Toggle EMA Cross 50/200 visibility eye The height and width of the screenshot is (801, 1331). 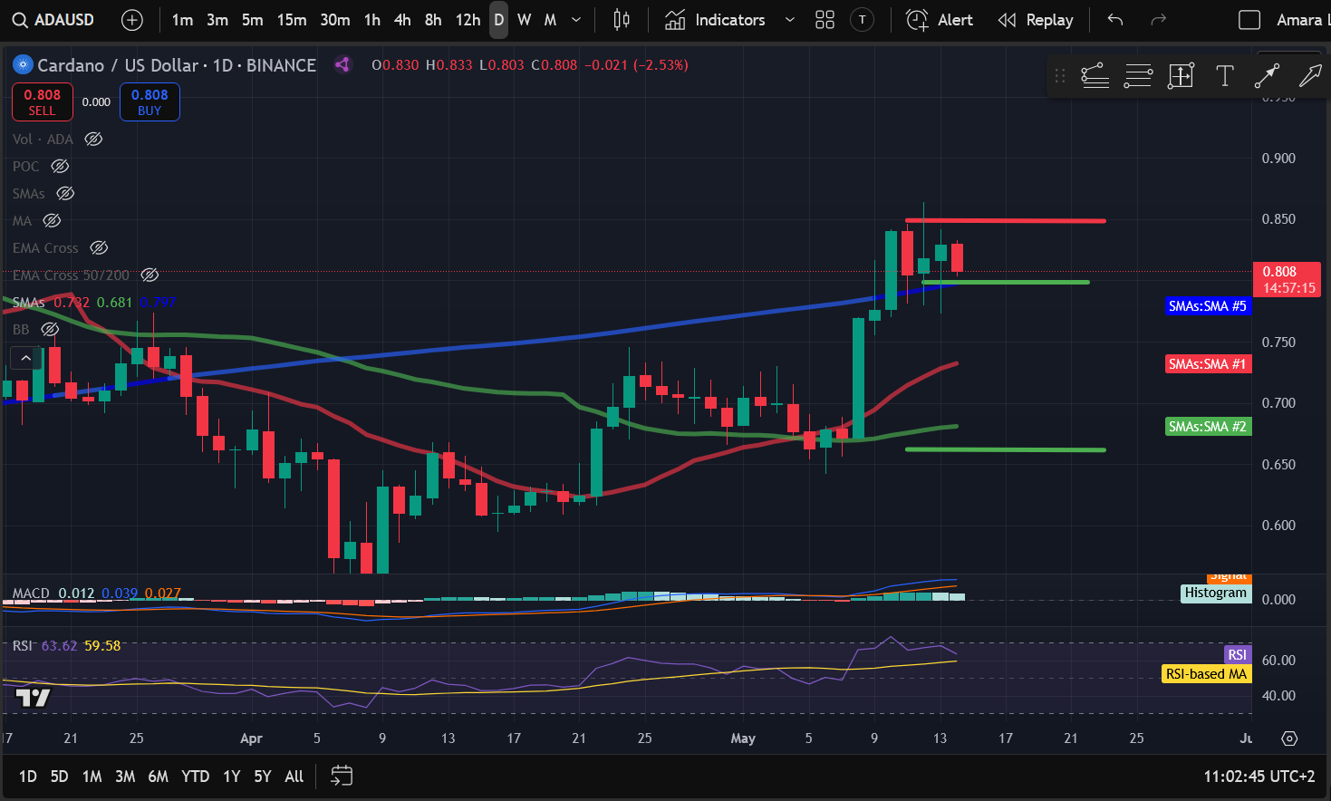[x=149, y=275]
